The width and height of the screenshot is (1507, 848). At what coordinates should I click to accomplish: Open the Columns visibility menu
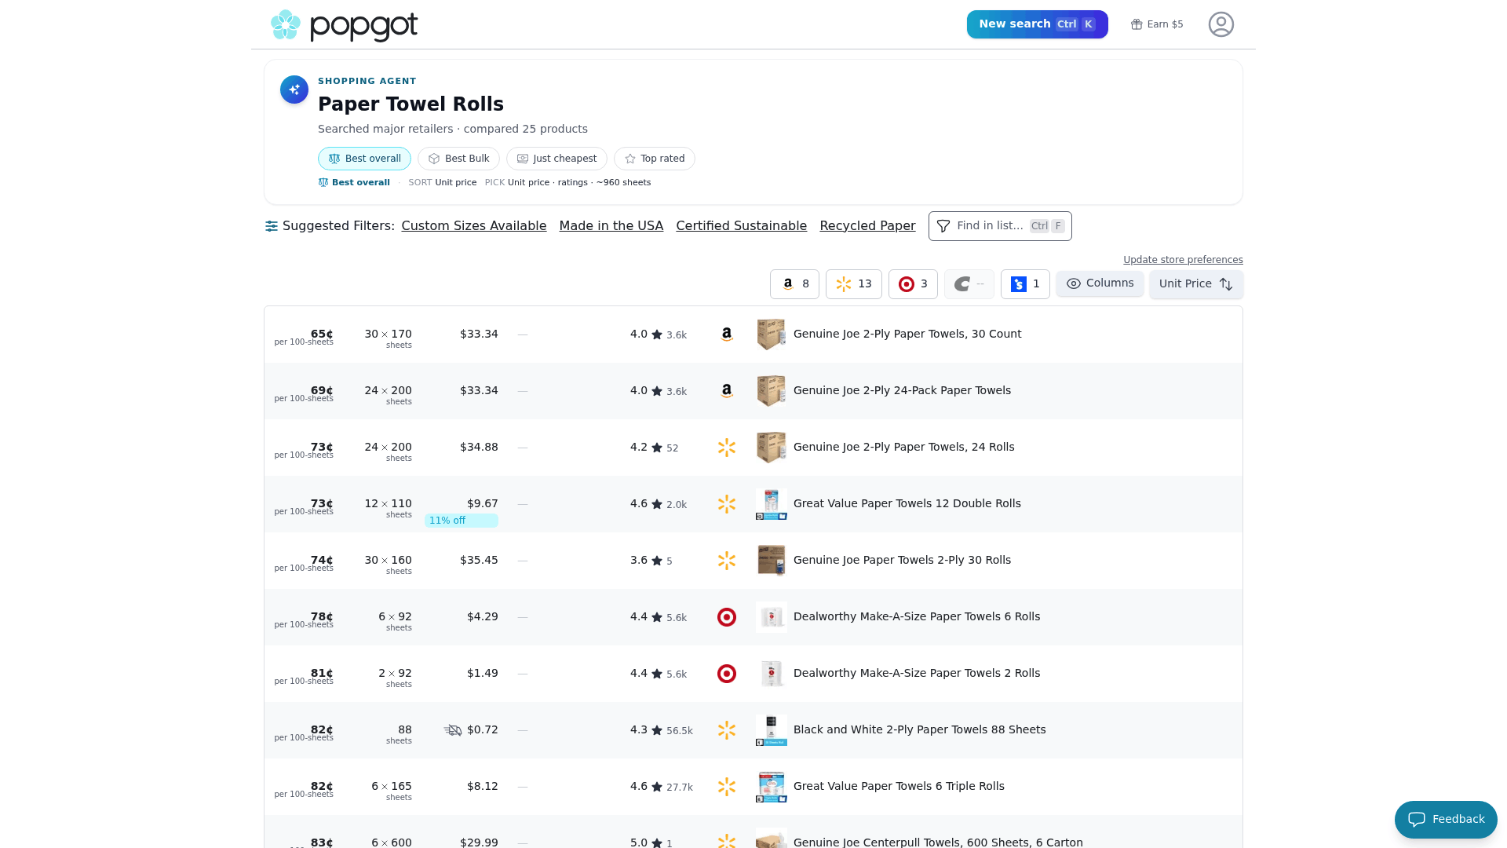point(1100,283)
